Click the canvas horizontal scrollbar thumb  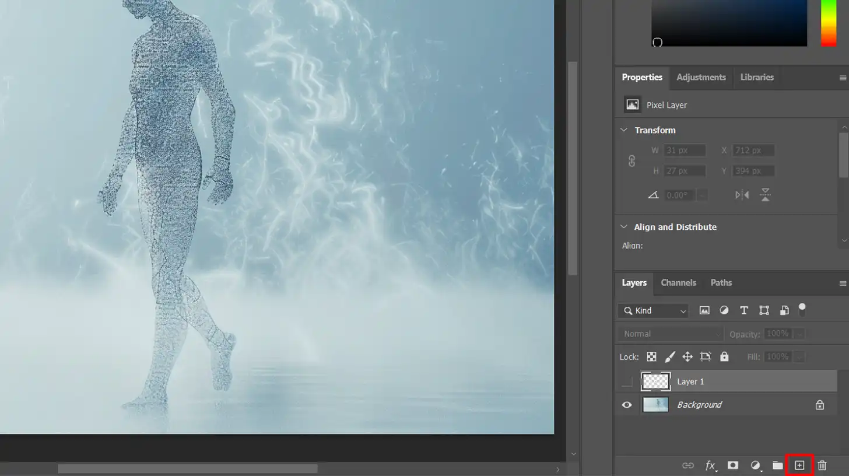pos(187,469)
